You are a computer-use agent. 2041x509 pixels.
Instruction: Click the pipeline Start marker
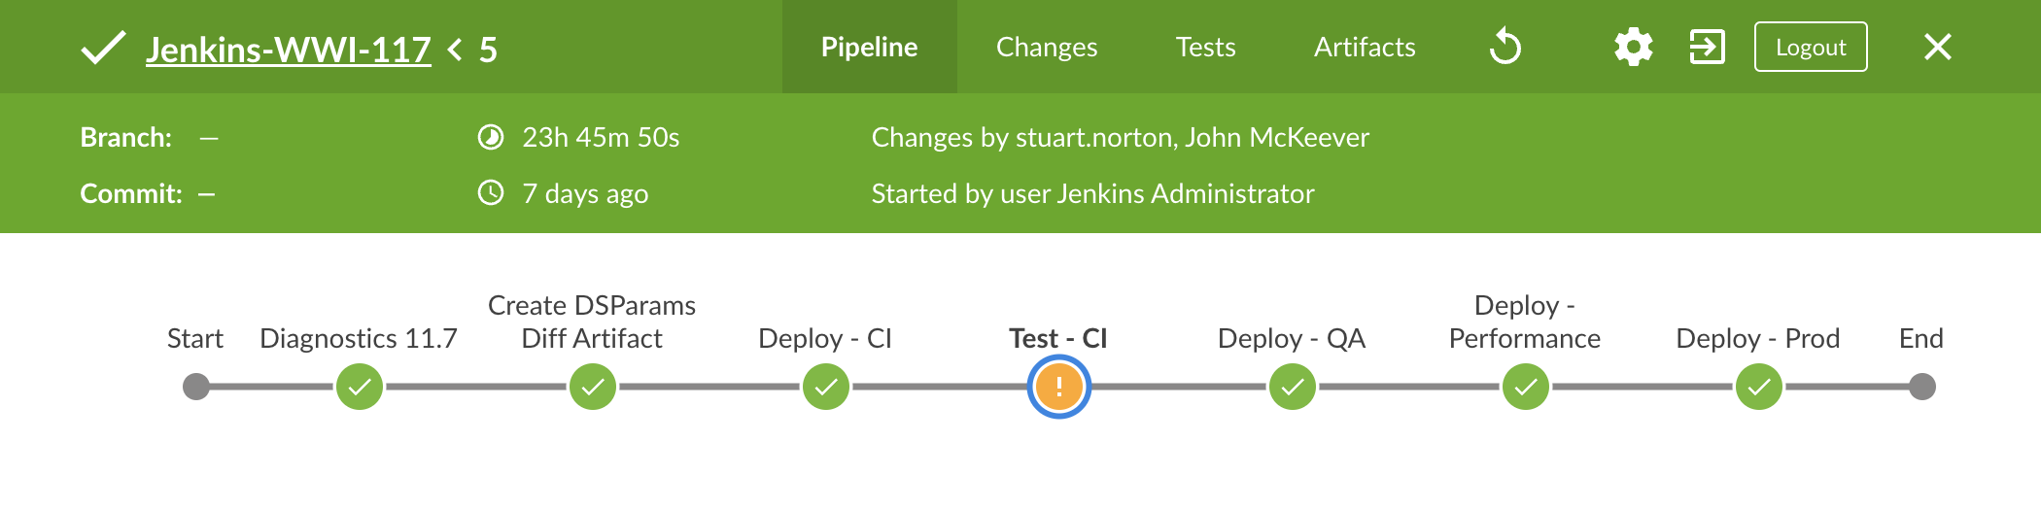pos(196,387)
